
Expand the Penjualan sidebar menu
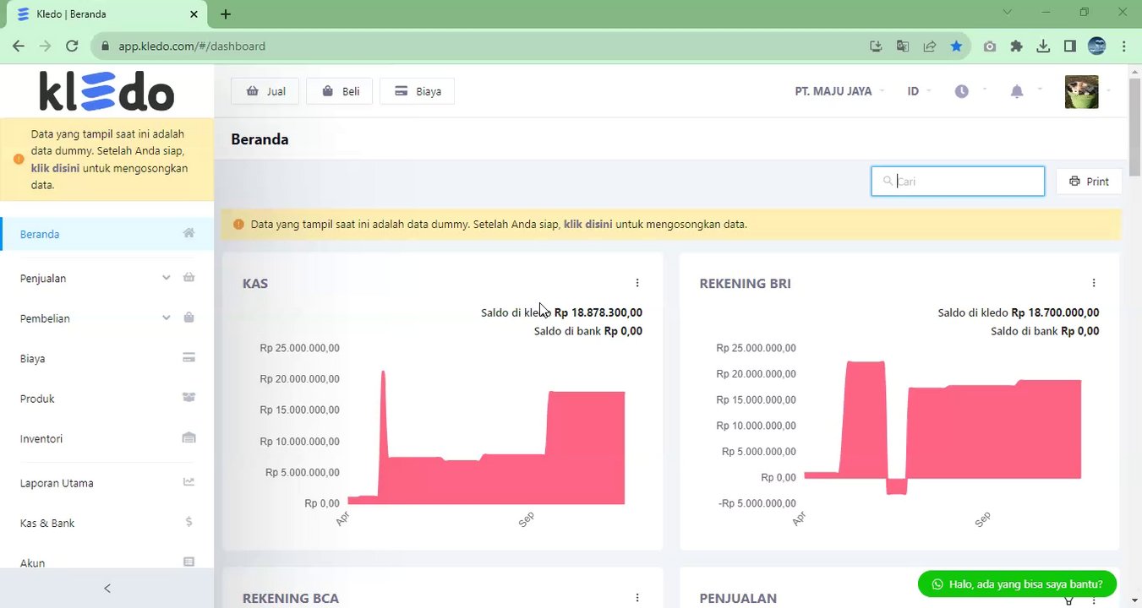click(107, 278)
